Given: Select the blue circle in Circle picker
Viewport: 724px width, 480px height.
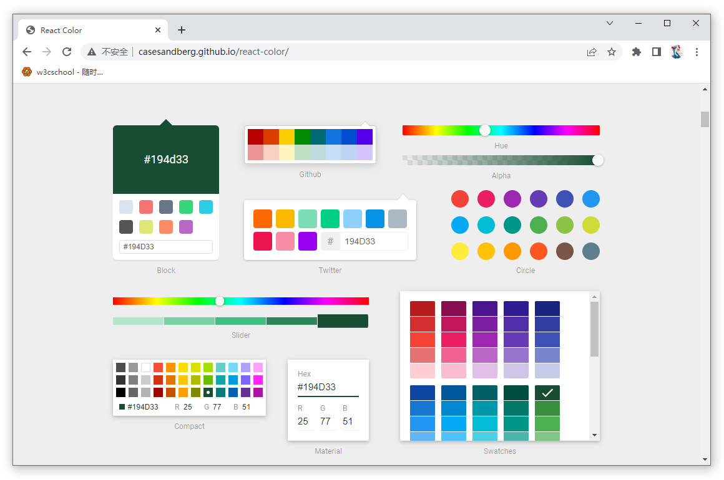Looking at the screenshot, I should pos(590,199).
